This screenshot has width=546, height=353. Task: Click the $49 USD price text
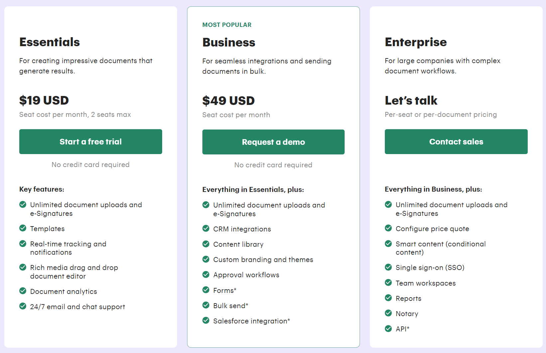click(x=229, y=101)
